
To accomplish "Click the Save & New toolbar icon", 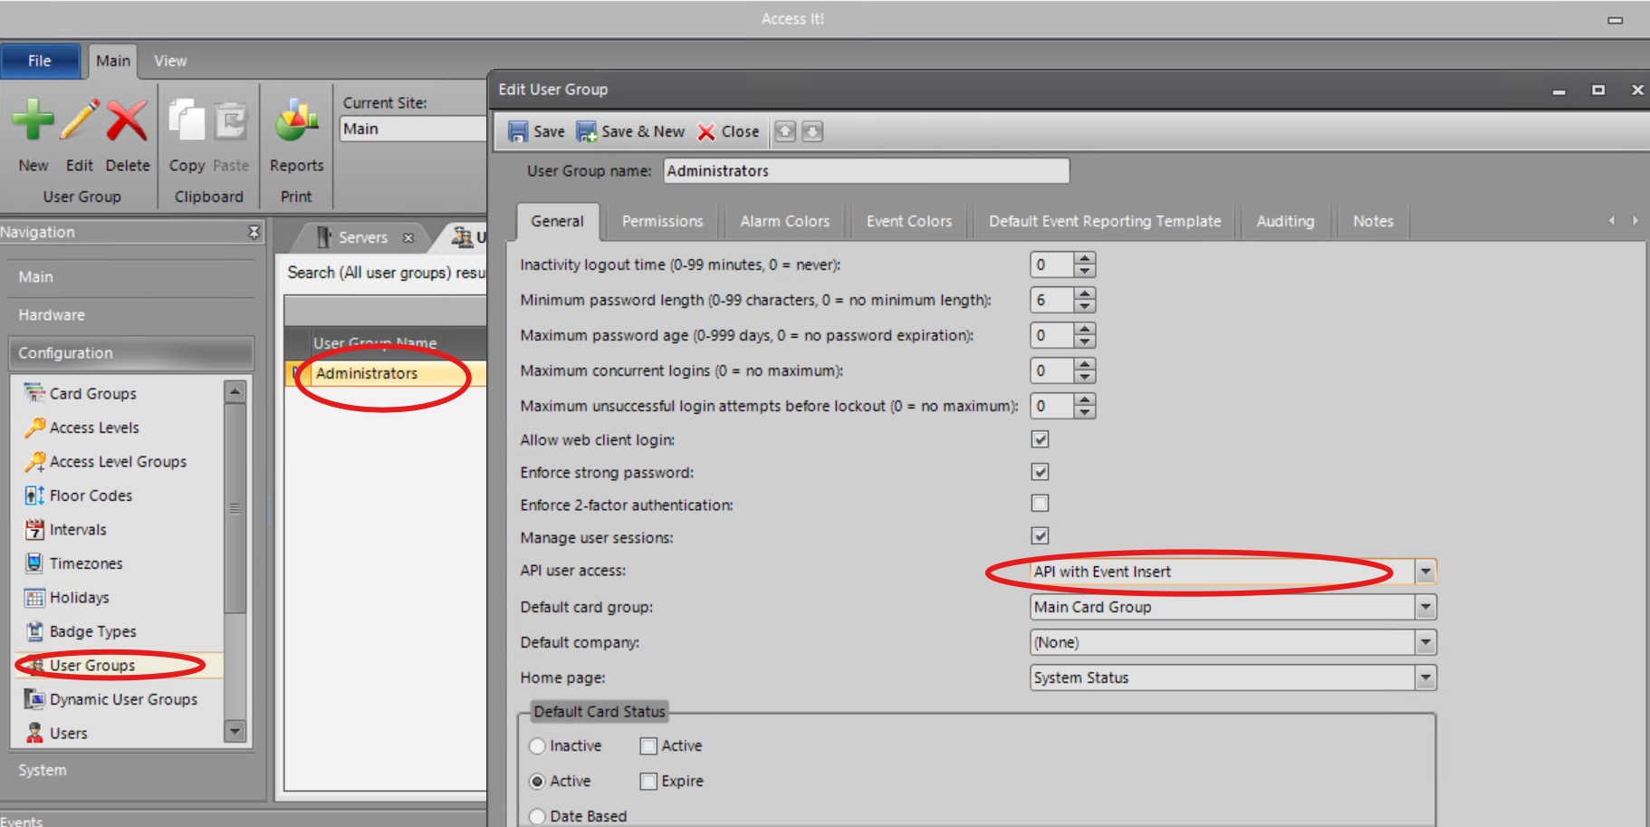I will [x=587, y=132].
